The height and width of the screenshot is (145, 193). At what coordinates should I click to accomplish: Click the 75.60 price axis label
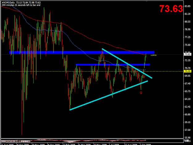[x=187, y=45]
